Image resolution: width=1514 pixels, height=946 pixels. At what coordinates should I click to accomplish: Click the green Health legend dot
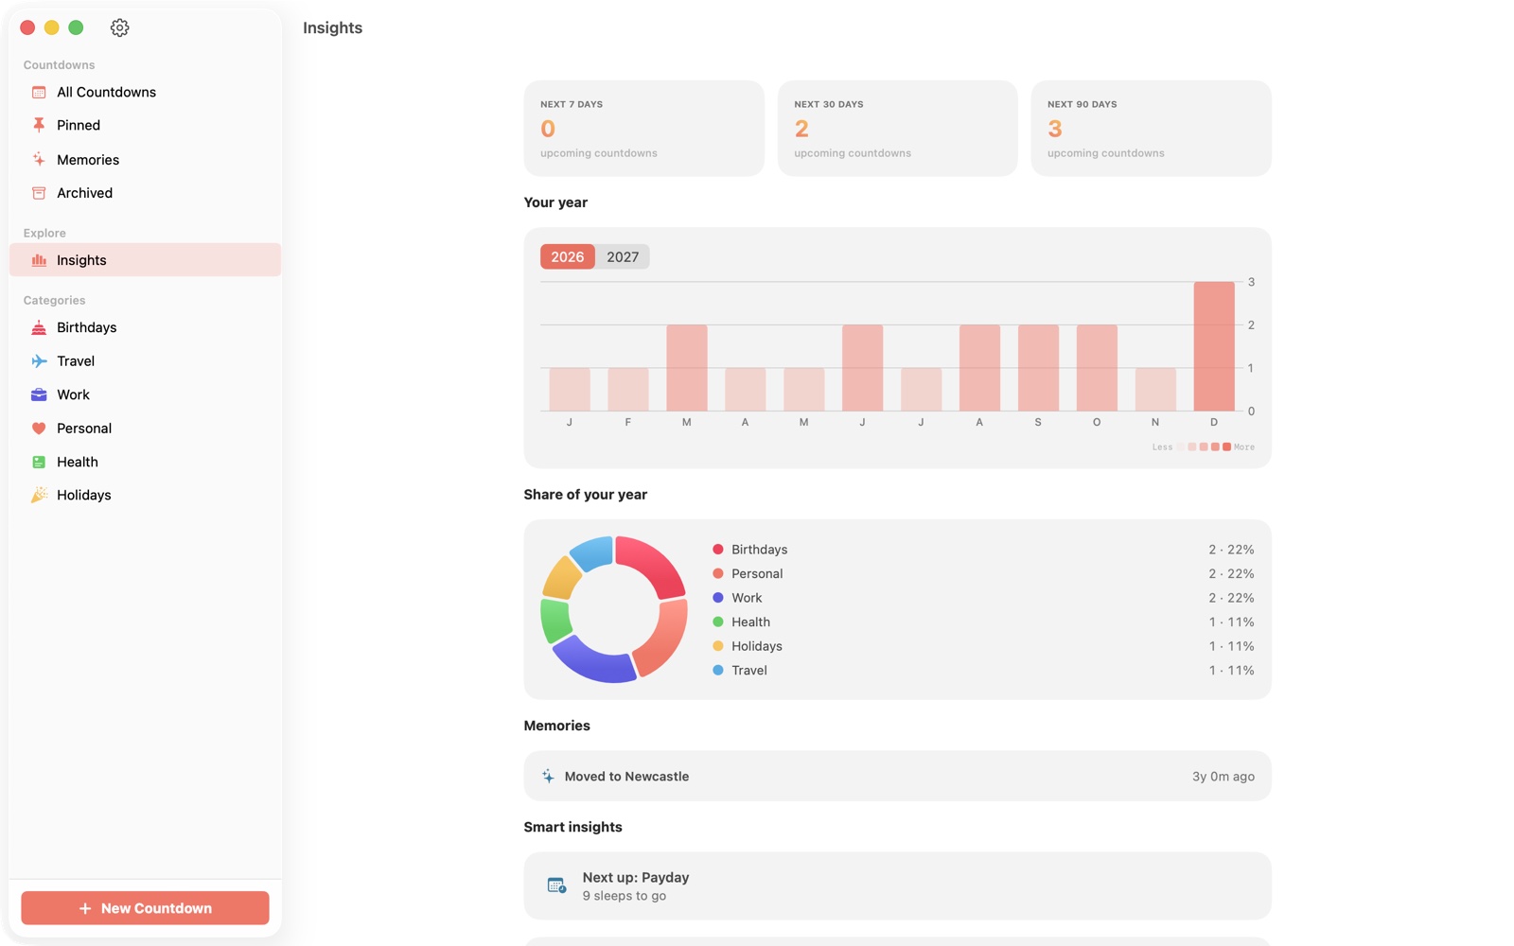(x=718, y=622)
